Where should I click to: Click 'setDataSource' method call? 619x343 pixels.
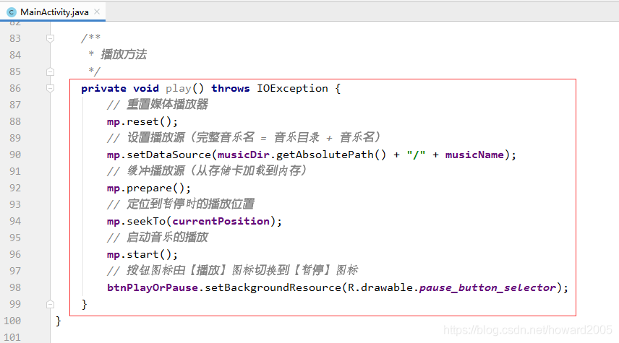click(x=169, y=155)
